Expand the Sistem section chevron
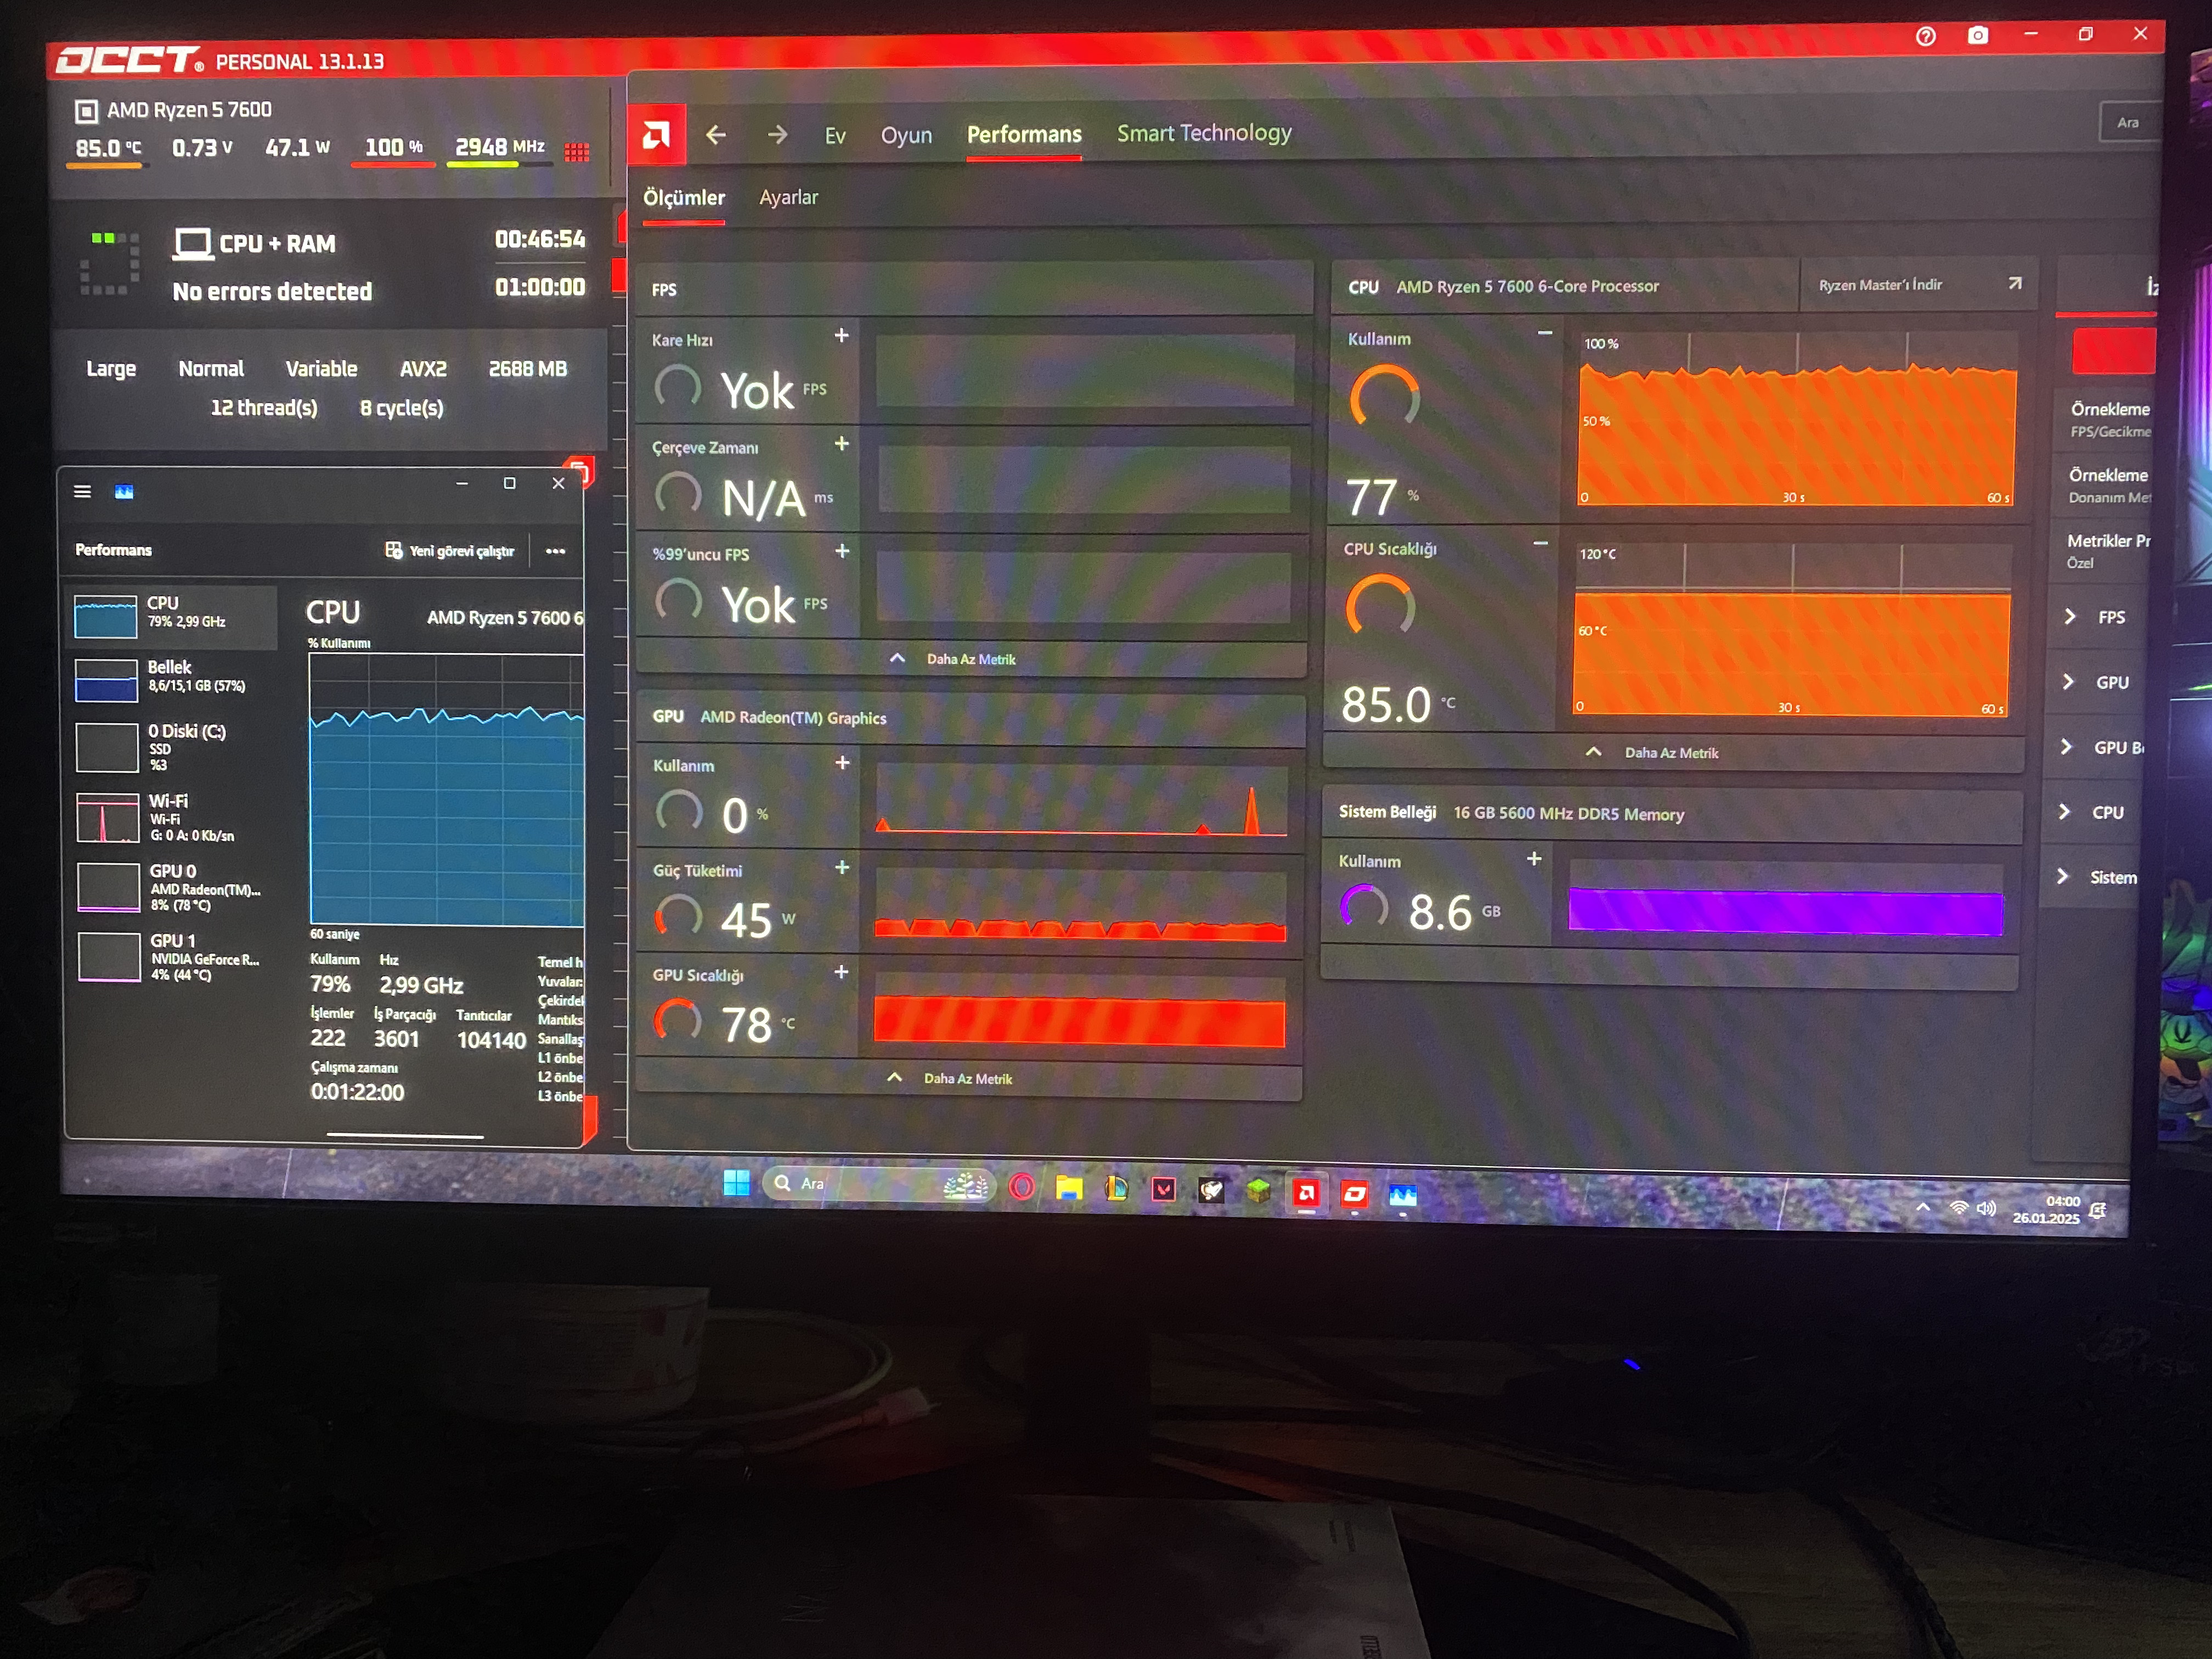Image resolution: width=2212 pixels, height=1659 pixels. coord(2063,877)
